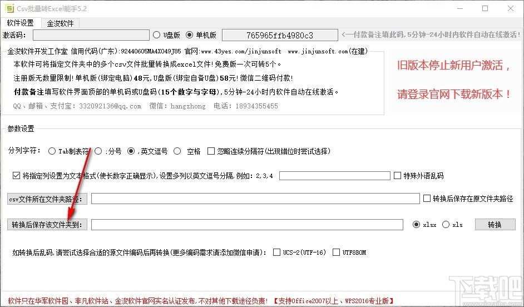Click the machine code field 765965ffb4980c3
This screenshot has height=307, width=524.
click(280, 35)
